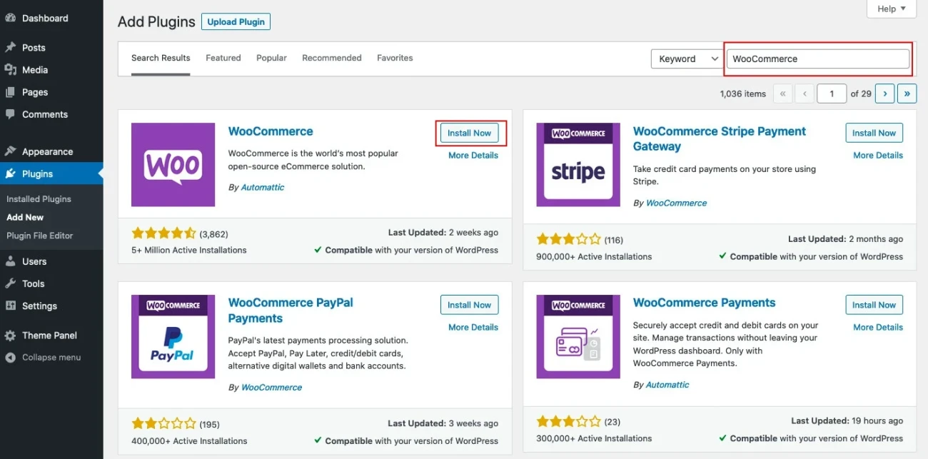The height and width of the screenshot is (459, 928).
Task: Click the Users icon in sidebar
Action: click(11, 261)
